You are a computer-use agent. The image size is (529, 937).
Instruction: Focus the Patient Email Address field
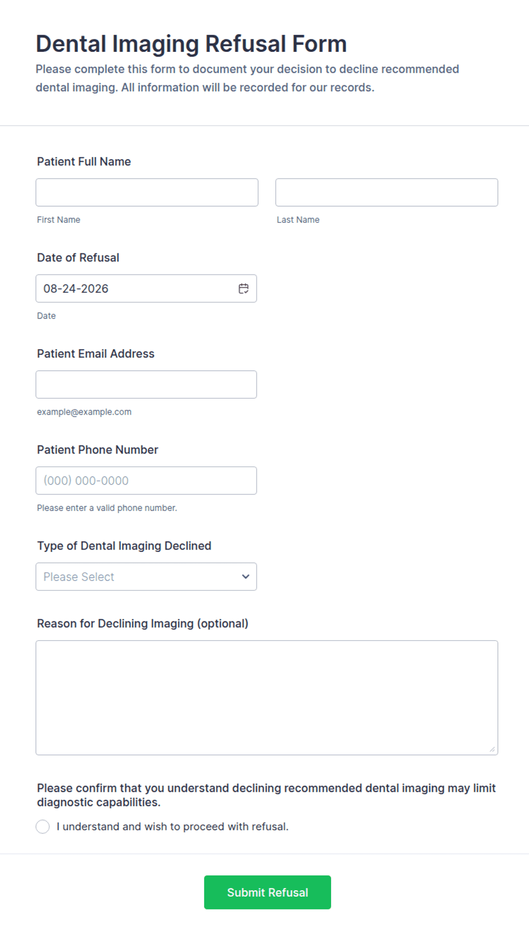146,384
